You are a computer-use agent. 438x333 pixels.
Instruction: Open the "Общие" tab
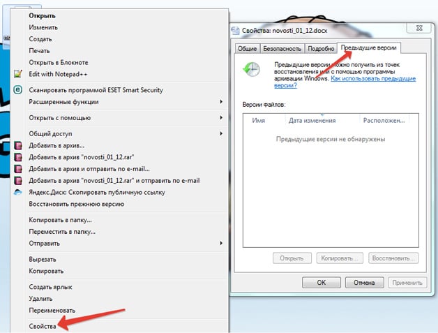point(247,48)
